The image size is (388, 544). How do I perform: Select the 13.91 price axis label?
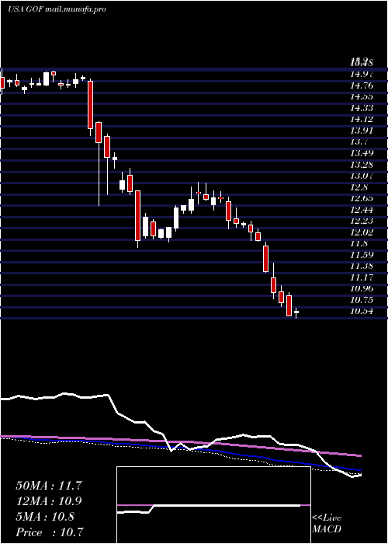point(362,131)
